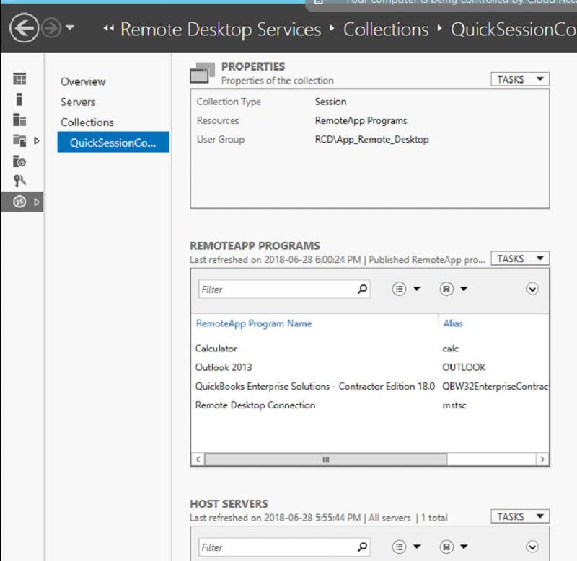Open Remote Desktop Services in the breadcrumb
The height and width of the screenshot is (561, 577).
[221, 30]
